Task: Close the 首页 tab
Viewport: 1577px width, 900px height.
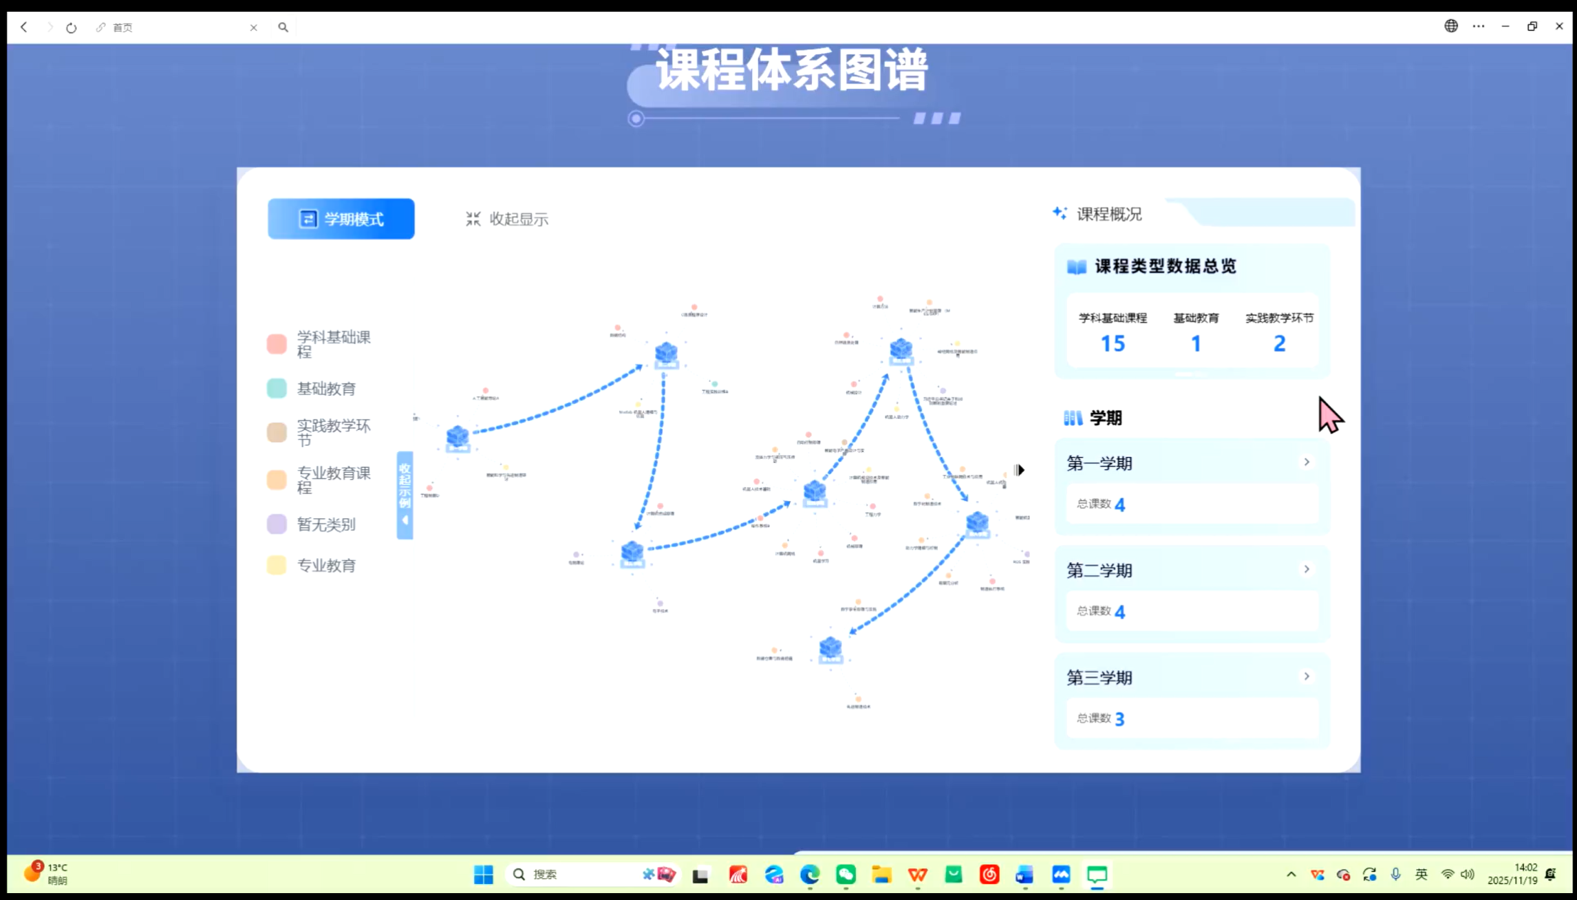Action: [253, 28]
